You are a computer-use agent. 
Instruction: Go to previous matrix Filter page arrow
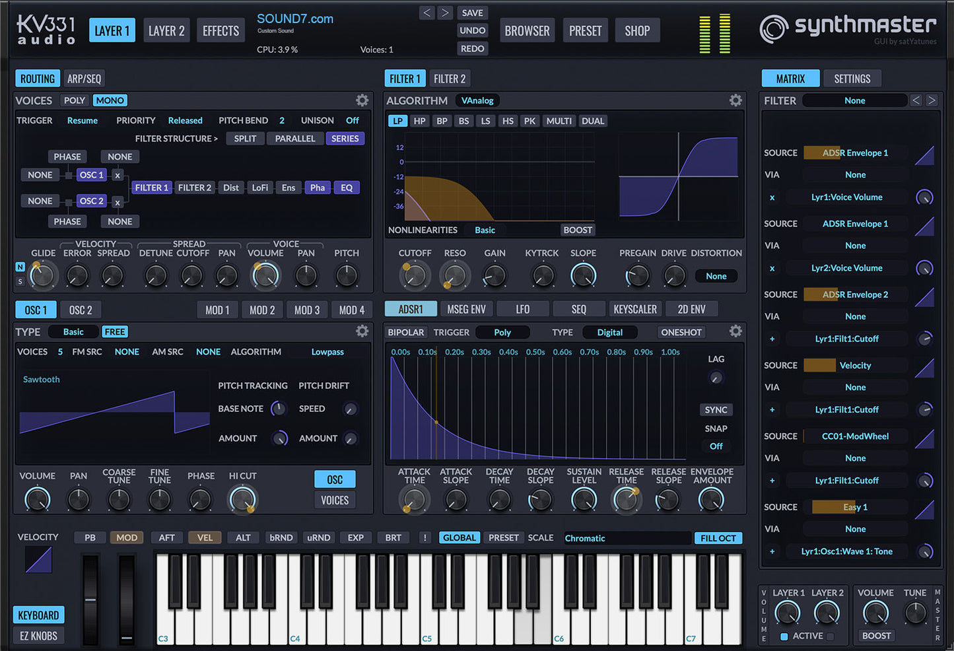(916, 100)
